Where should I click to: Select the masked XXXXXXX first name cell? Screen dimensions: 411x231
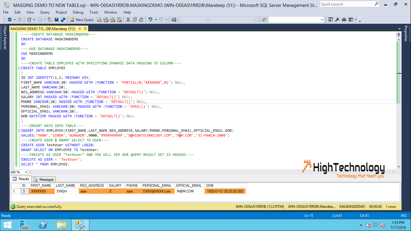[x=42, y=191]
